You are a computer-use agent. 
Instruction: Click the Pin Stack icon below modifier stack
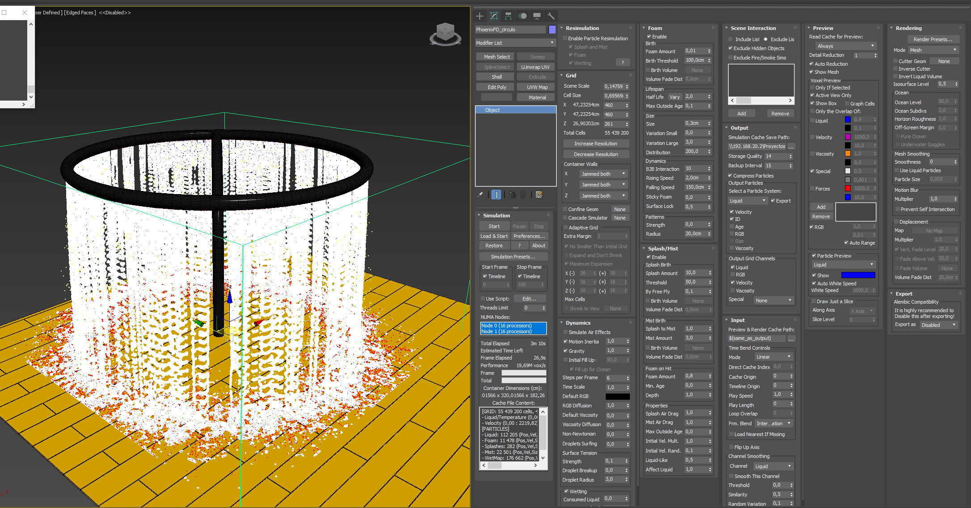[481, 195]
